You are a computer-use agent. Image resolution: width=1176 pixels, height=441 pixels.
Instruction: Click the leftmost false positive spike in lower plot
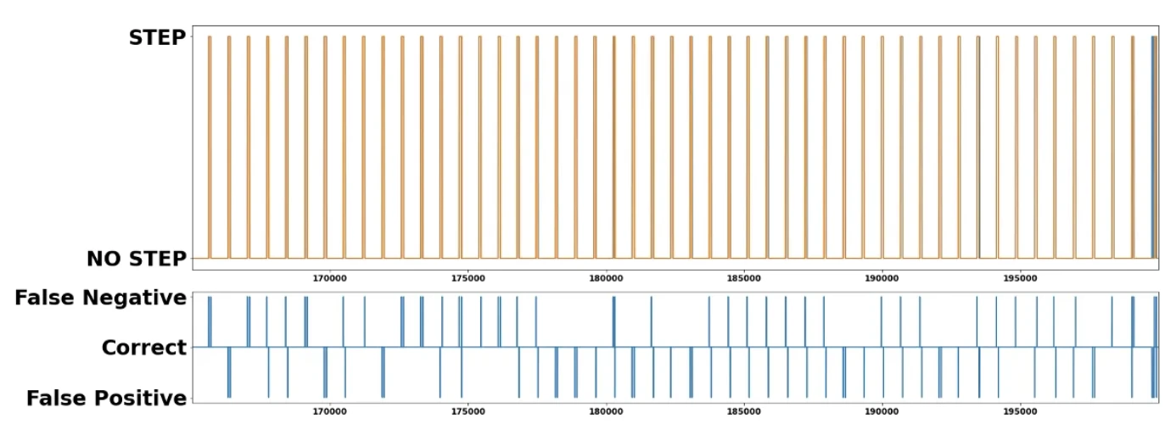pyautogui.click(x=229, y=373)
